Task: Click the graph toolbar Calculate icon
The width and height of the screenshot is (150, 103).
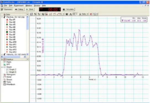Action: point(67,14)
